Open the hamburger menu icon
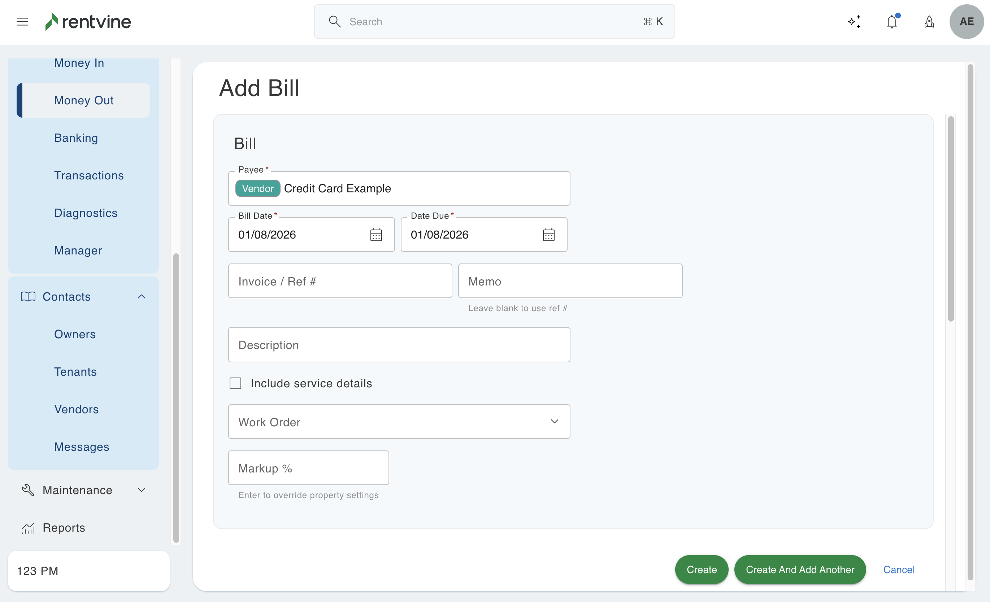Screen dimensions: 990x602 [22, 22]
